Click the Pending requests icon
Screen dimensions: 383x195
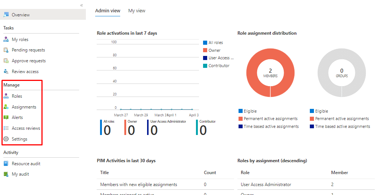[x=6, y=50]
